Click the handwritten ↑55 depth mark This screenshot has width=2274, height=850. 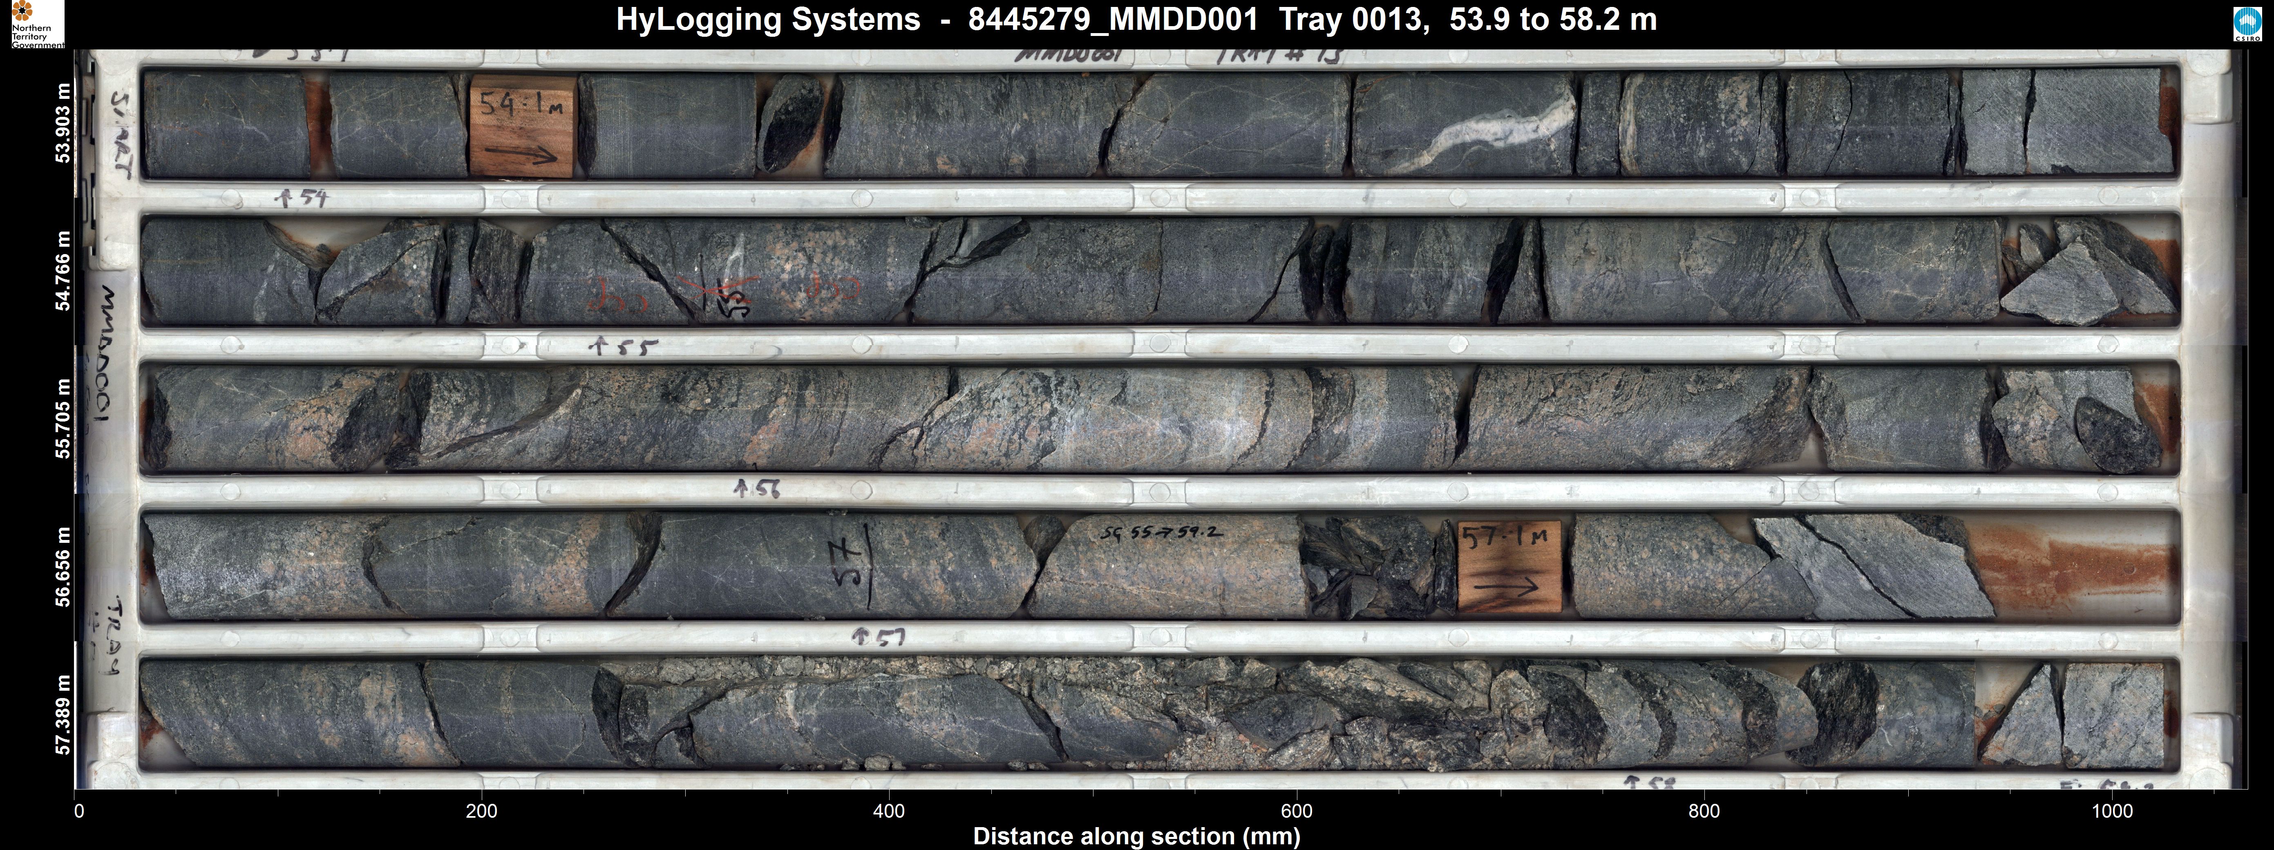point(623,347)
